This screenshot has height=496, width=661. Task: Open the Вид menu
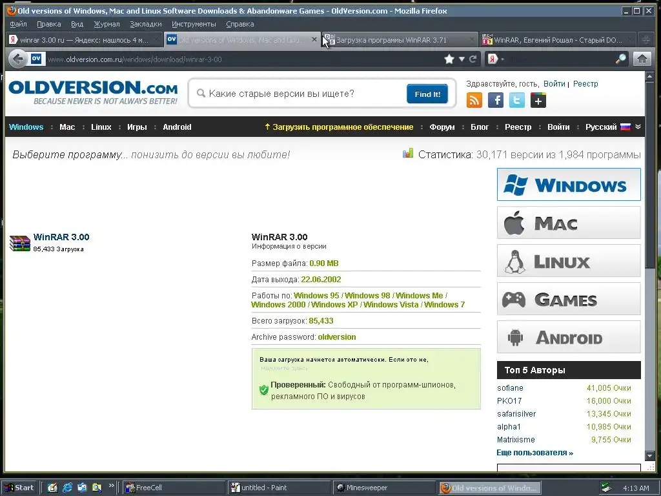[x=77, y=24]
